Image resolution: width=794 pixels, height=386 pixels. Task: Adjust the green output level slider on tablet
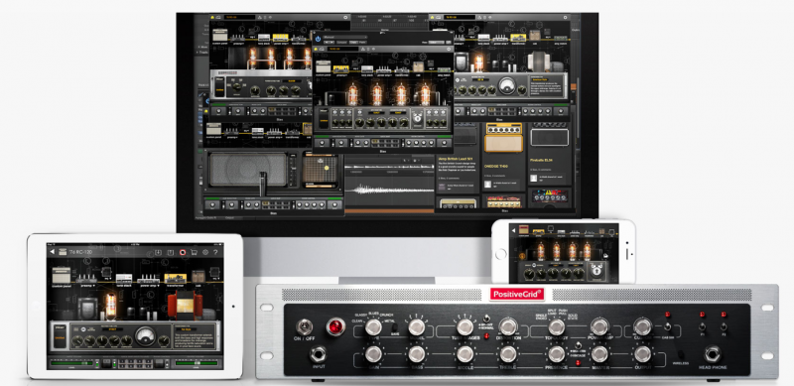tap(197, 363)
